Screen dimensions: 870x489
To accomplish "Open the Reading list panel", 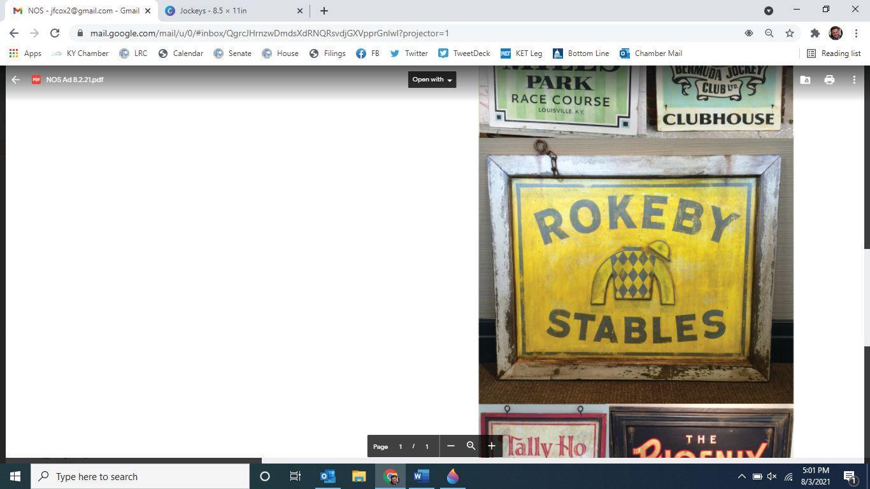I will pyautogui.click(x=834, y=53).
